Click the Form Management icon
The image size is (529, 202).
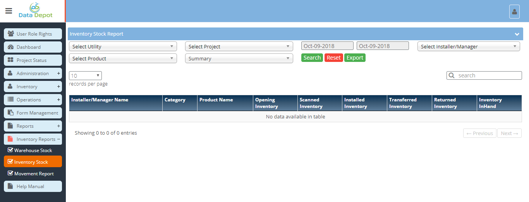point(11,113)
